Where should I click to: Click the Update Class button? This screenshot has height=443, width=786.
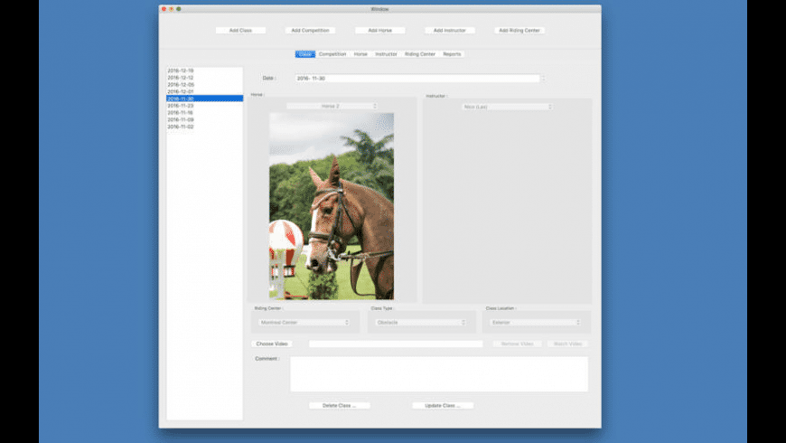coord(443,405)
